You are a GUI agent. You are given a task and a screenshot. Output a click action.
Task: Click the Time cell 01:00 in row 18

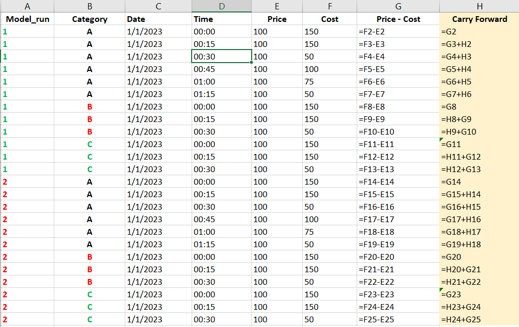click(x=222, y=232)
